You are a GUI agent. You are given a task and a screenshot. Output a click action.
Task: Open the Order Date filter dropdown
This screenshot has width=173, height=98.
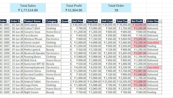22,21
